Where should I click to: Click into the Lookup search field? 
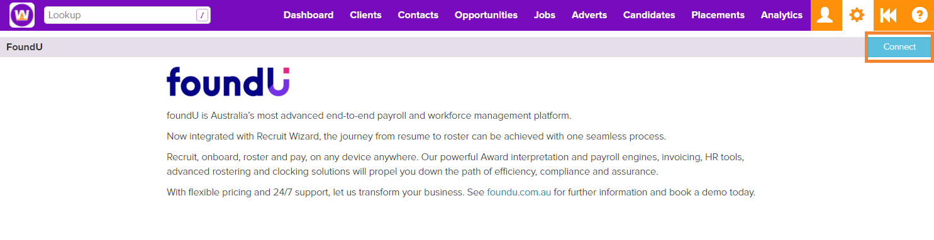pyautogui.click(x=127, y=15)
